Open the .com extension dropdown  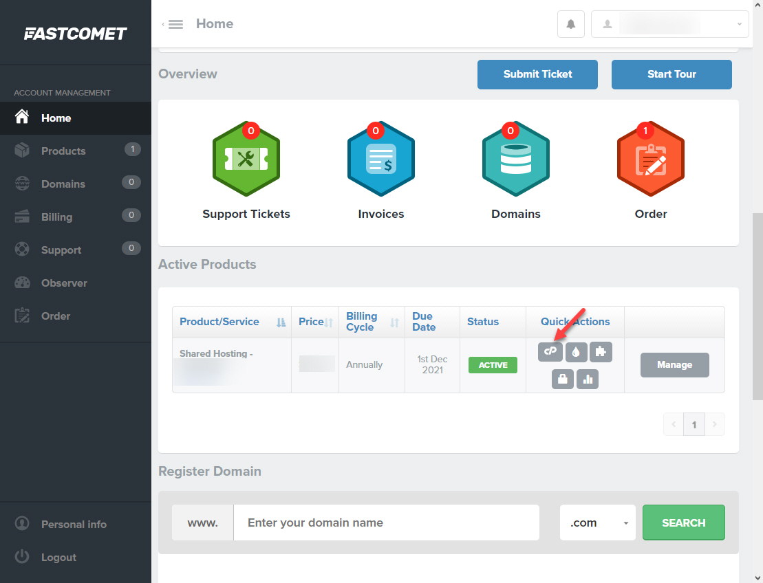tap(598, 522)
